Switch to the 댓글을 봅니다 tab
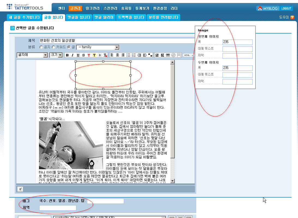The image size is (298, 218). [x=79, y=17]
